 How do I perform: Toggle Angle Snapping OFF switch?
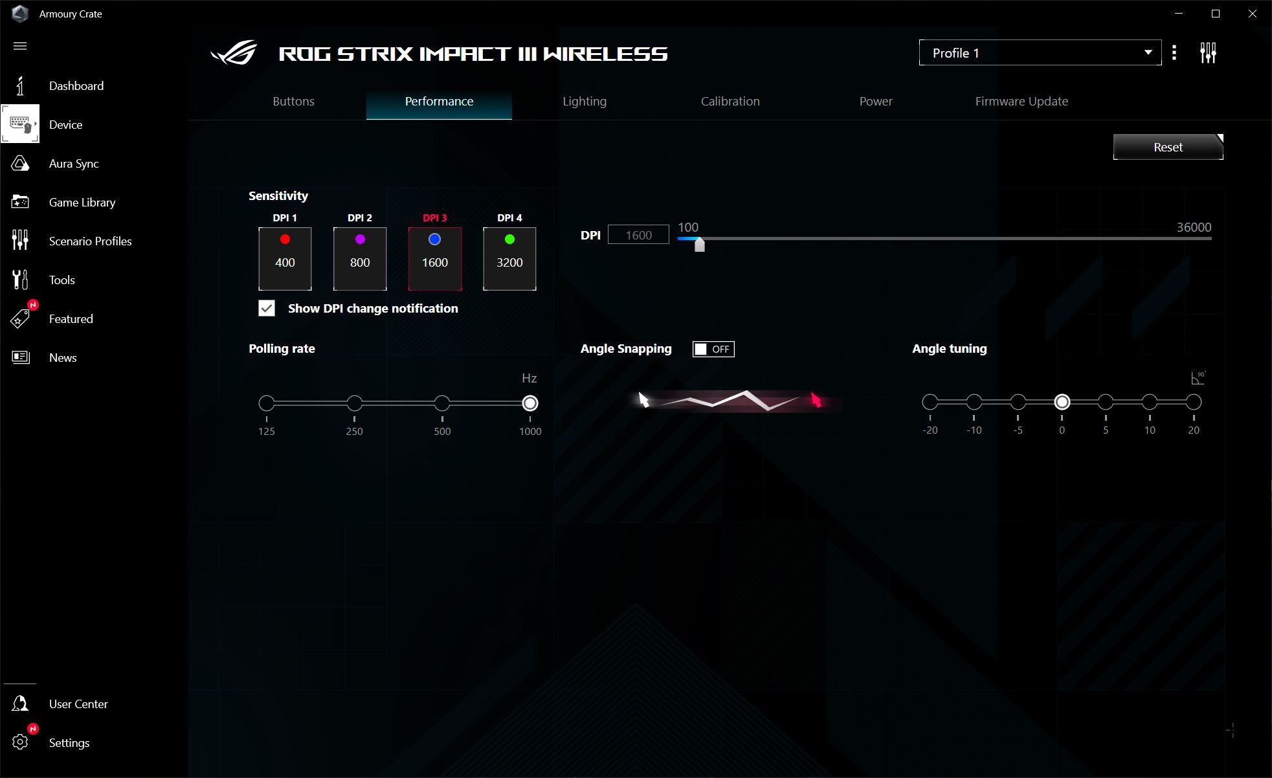pos(713,349)
